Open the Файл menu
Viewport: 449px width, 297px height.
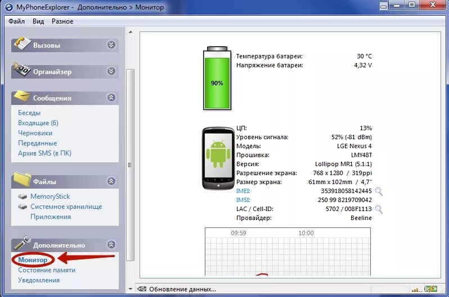[x=17, y=21]
